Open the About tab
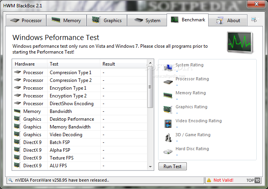 (228, 21)
